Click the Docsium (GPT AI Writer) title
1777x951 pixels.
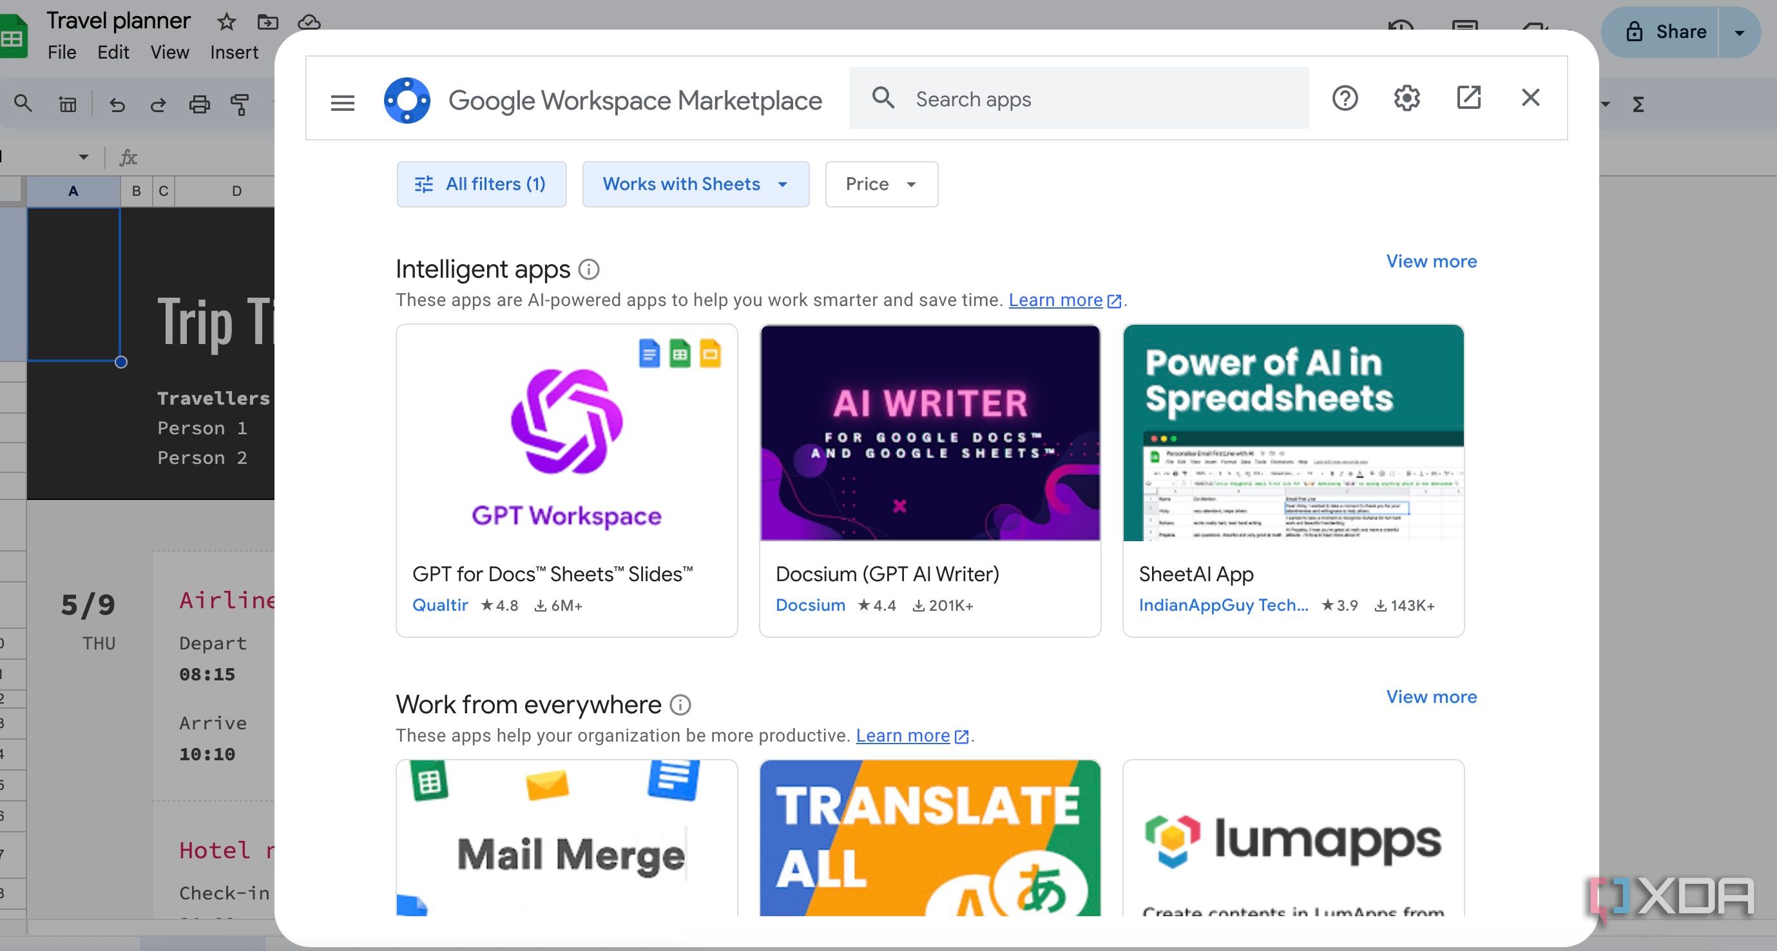[x=887, y=574]
